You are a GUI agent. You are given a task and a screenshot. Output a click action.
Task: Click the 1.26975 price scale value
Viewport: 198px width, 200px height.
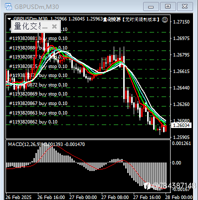[182, 38]
